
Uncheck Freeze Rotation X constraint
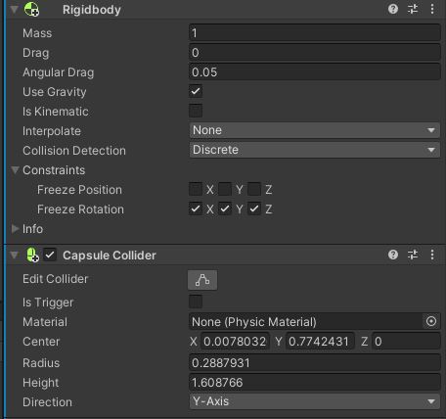pos(196,209)
